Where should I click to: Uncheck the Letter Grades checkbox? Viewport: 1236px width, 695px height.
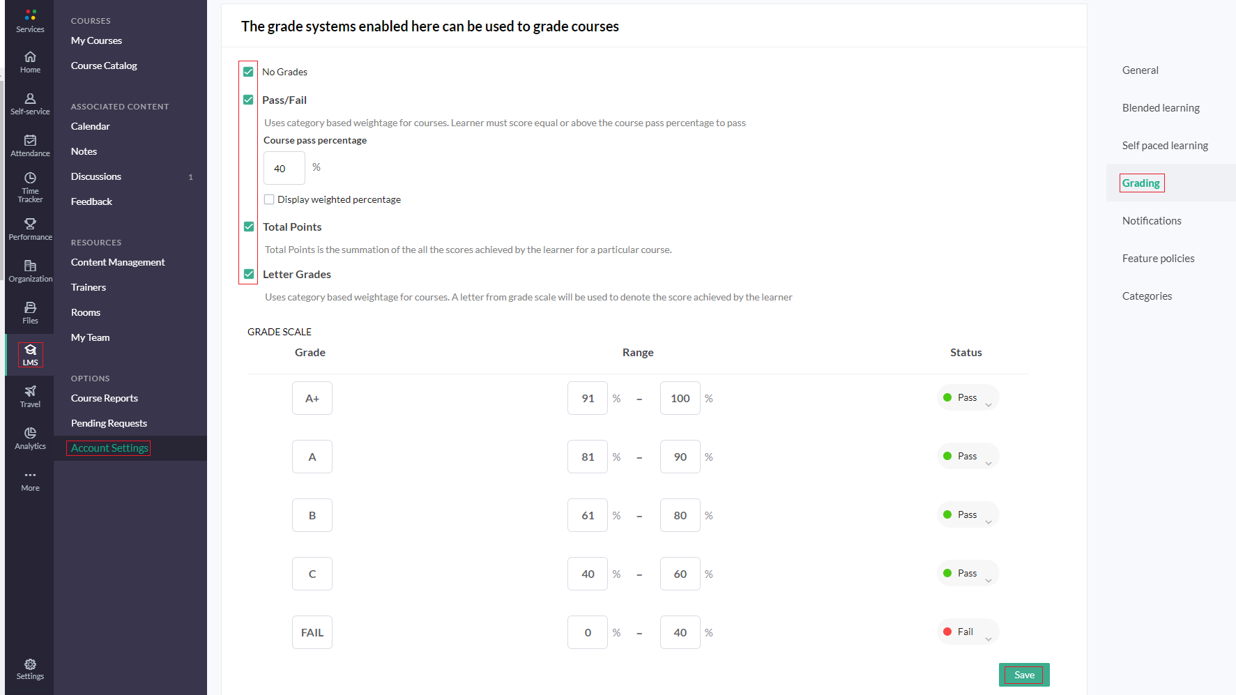click(249, 274)
